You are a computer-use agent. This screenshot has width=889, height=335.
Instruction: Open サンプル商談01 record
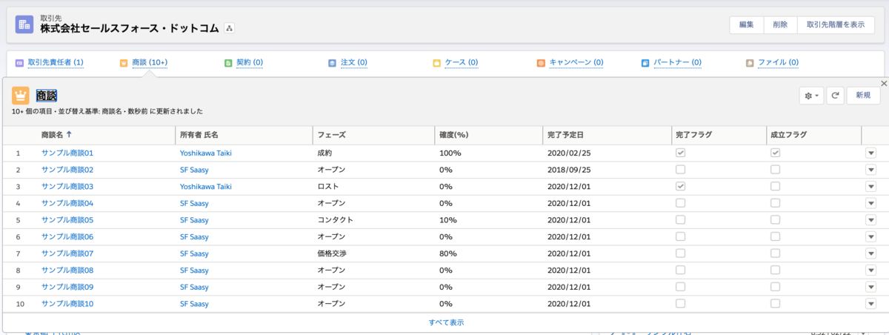[67, 153]
